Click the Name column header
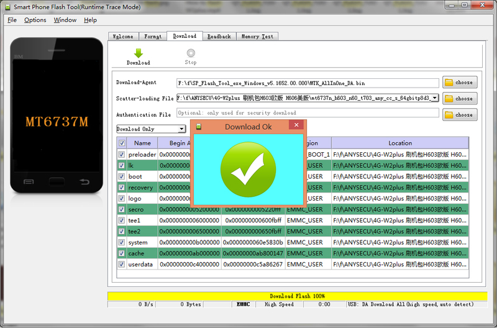The width and height of the screenshot is (497, 328). pos(142,143)
